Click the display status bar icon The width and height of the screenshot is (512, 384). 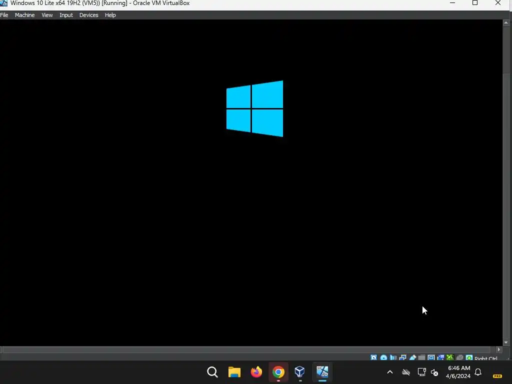coord(431,357)
